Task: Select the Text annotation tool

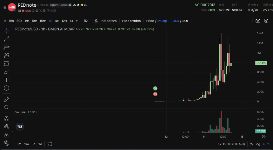Action: (x=6, y=80)
